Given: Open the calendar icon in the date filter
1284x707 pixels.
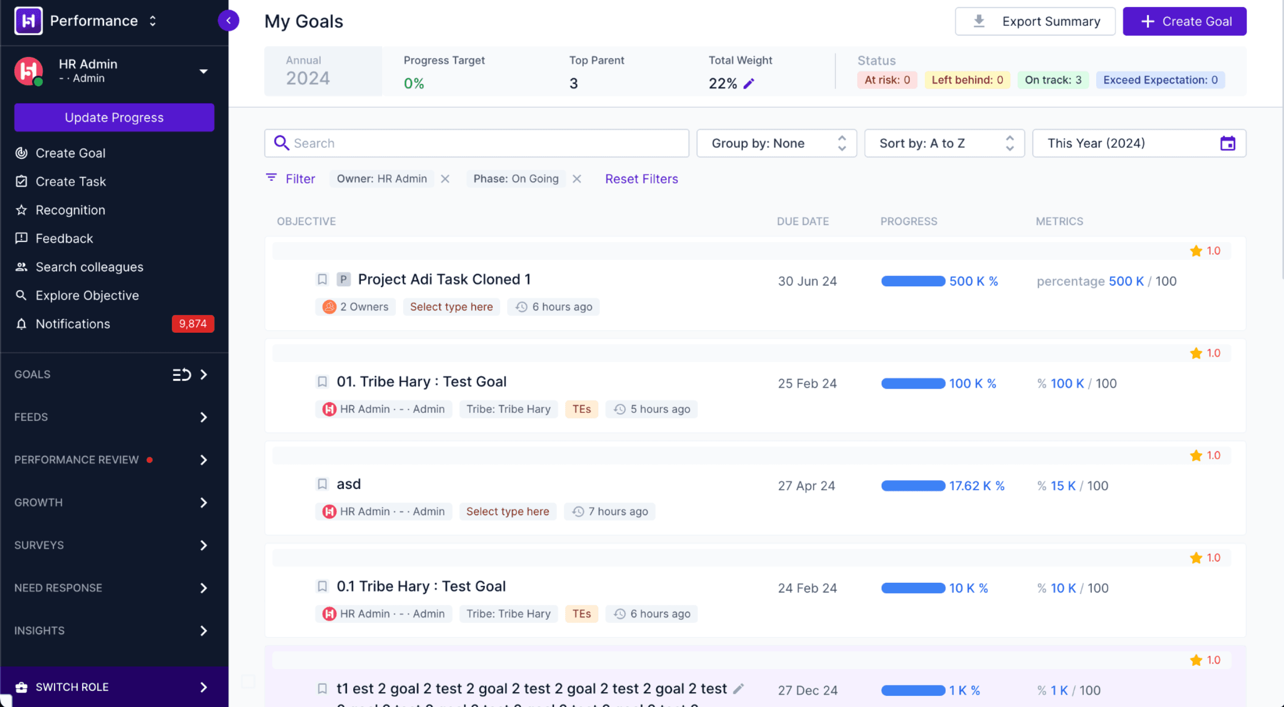Looking at the screenshot, I should pos(1227,143).
